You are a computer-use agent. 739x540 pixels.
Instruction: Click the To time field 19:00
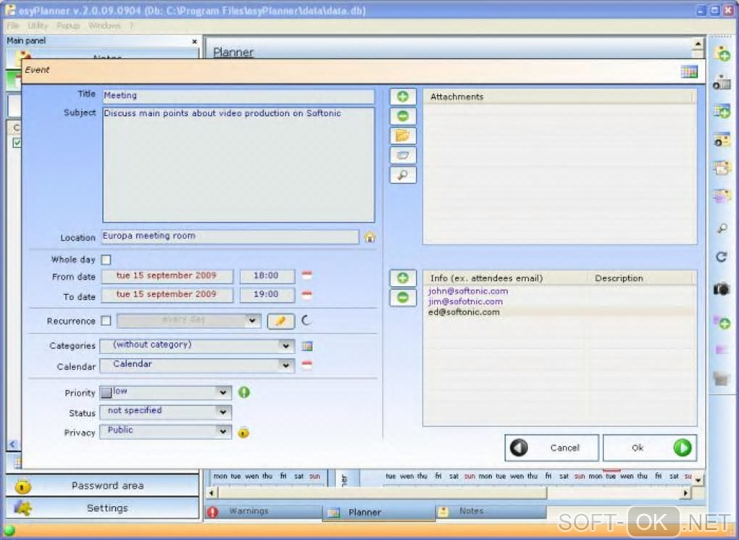tap(267, 295)
